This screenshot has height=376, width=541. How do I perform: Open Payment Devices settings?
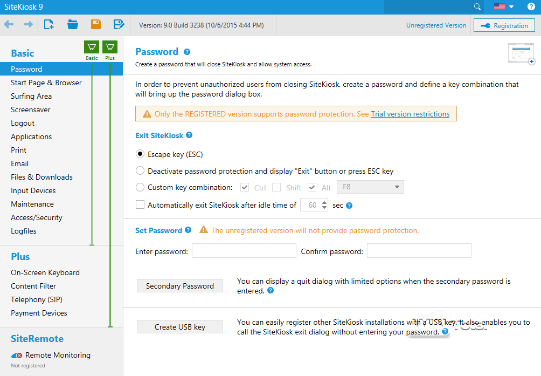pyautogui.click(x=39, y=313)
